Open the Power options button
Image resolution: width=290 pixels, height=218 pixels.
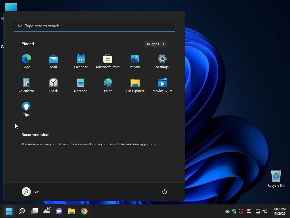[x=165, y=192]
